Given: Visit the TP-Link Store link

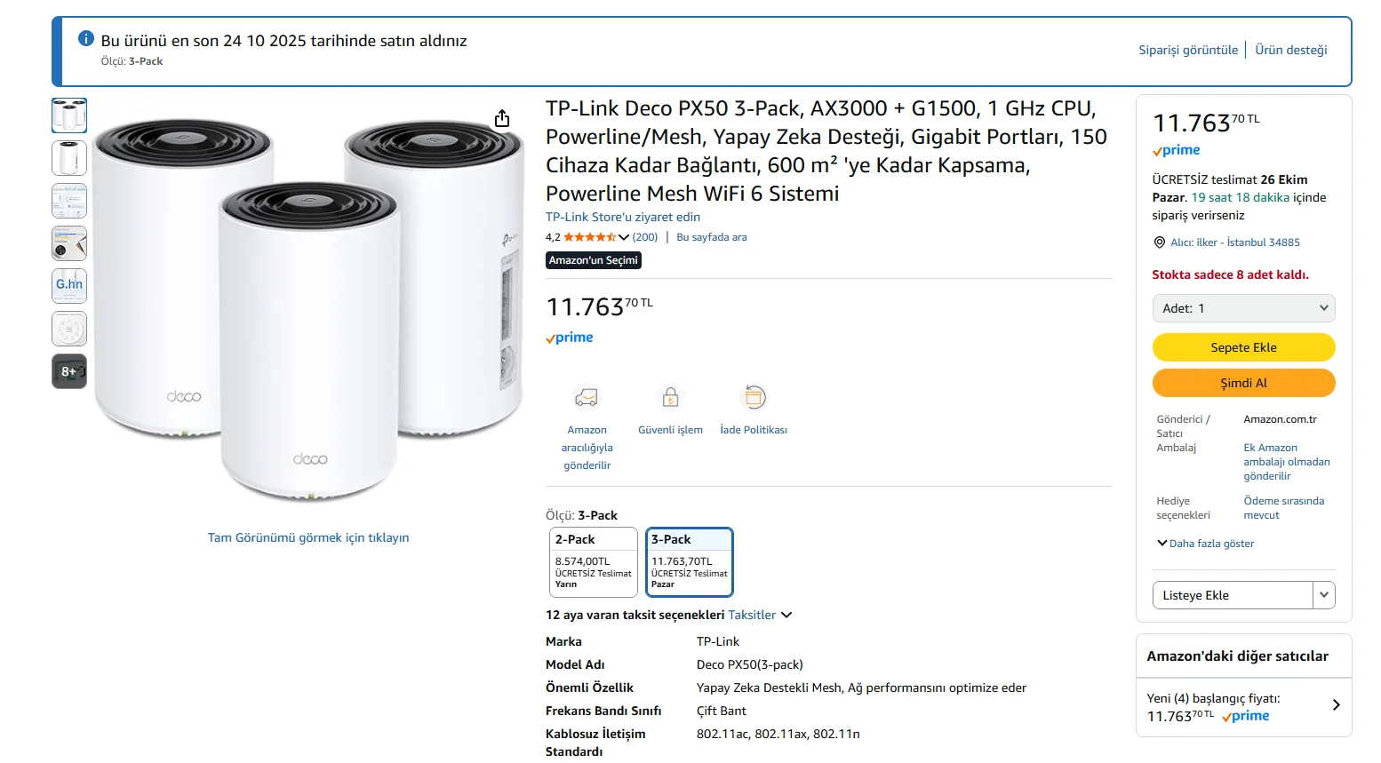Looking at the screenshot, I should (x=622, y=217).
